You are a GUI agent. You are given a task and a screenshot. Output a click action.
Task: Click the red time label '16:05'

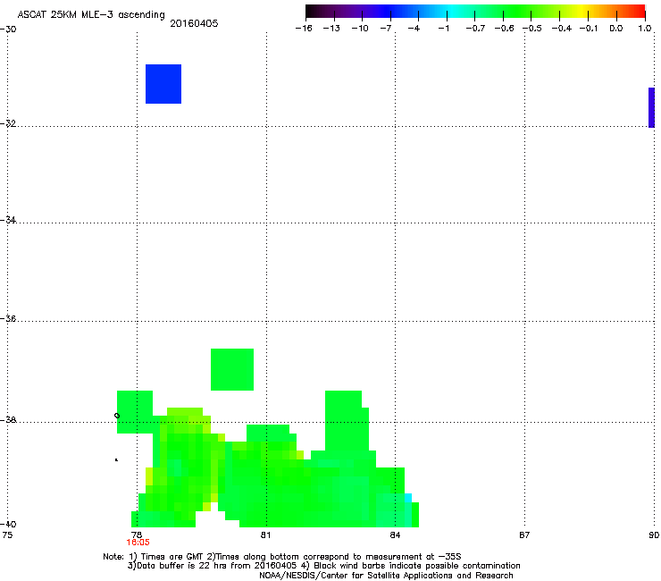pyautogui.click(x=138, y=543)
